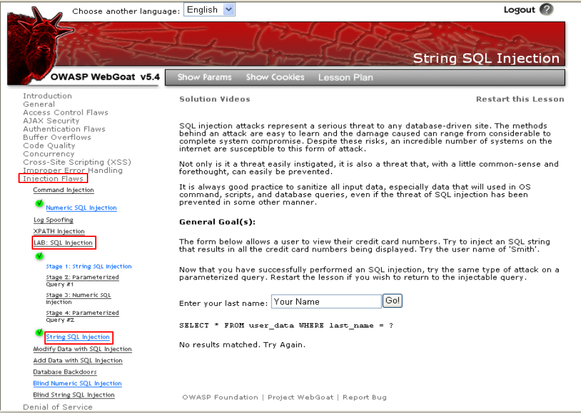The width and height of the screenshot is (581, 413).
Task: Open Numeric SQL Injection lesson
Action: click(x=81, y=208)
